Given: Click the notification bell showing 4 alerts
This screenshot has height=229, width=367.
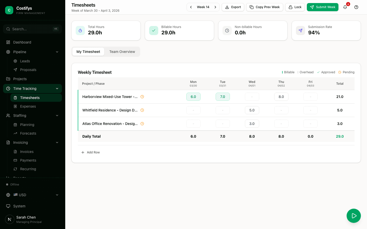Looking at the screenshot, I should pos(345,7).
